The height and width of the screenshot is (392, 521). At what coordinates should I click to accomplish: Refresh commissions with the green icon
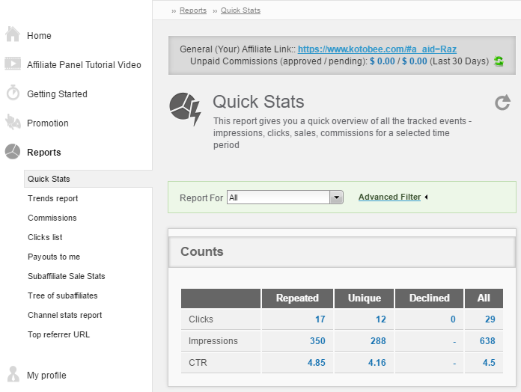point(499,61)
